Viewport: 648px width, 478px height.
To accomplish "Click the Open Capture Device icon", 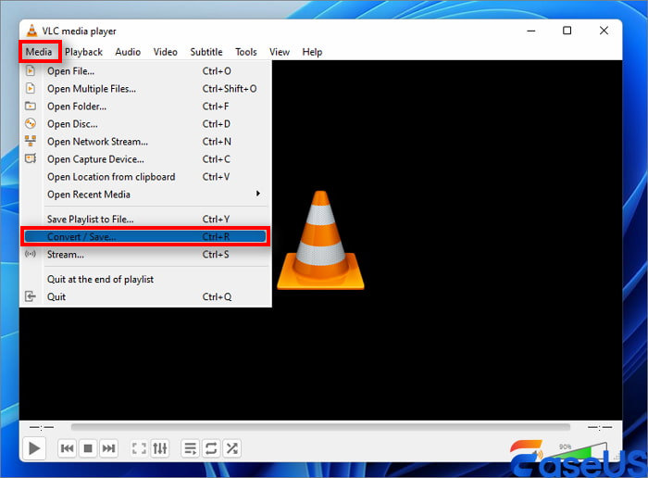I will pos(31,158).
